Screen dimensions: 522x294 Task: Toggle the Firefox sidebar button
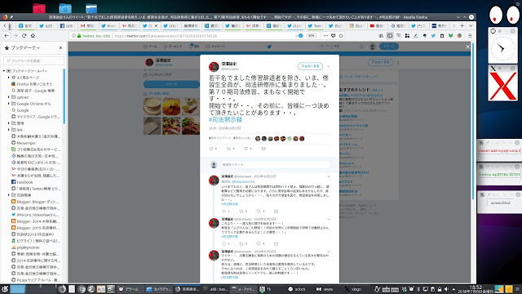tap(390, 36)
